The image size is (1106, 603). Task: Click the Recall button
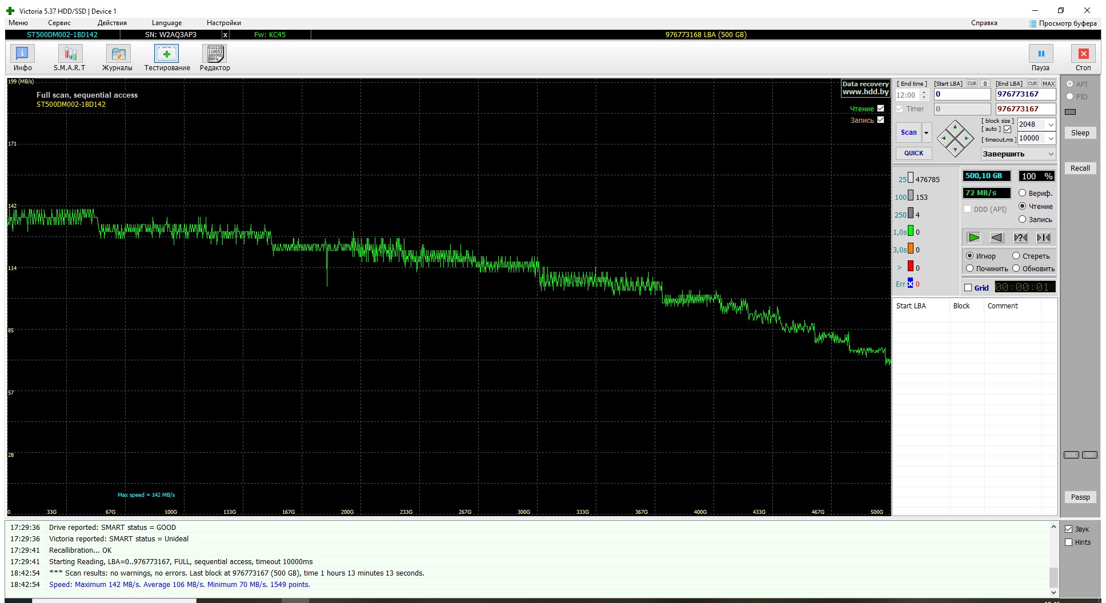click(x=1080, y=168)
